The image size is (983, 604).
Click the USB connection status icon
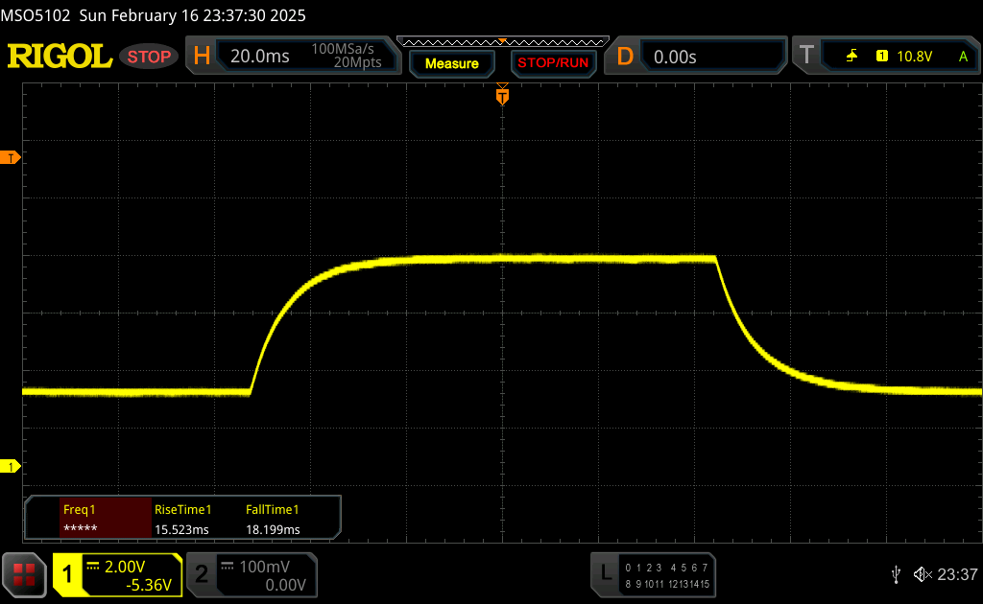(x=896, y=574)
